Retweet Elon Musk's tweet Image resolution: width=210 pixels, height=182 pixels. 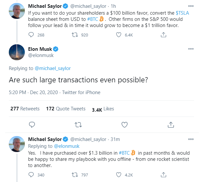click(x=78, y=124)
